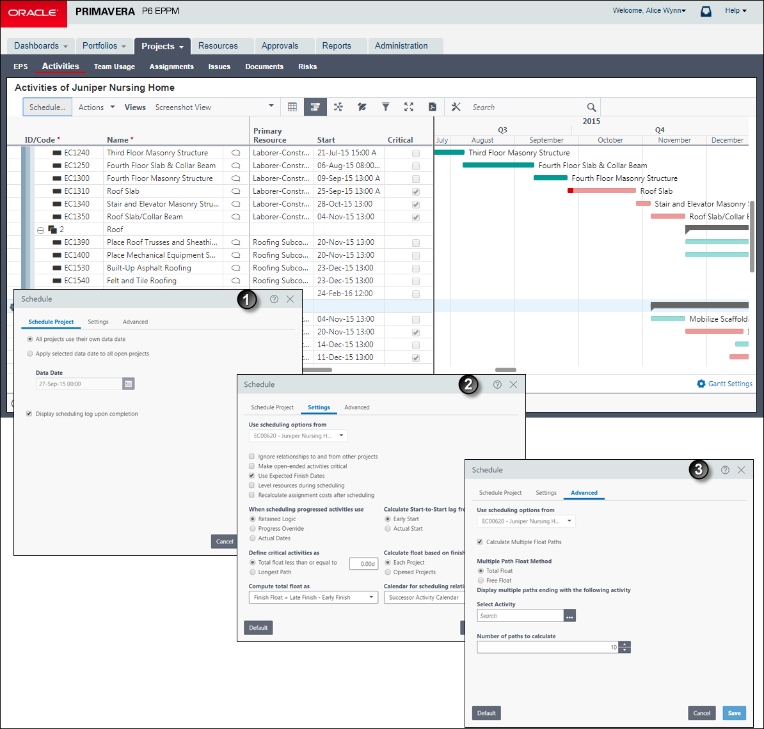This screenshot has height=729, width=764.
Task: Click the WBS folder icon for Roof
Action: (x=52, y=230)
